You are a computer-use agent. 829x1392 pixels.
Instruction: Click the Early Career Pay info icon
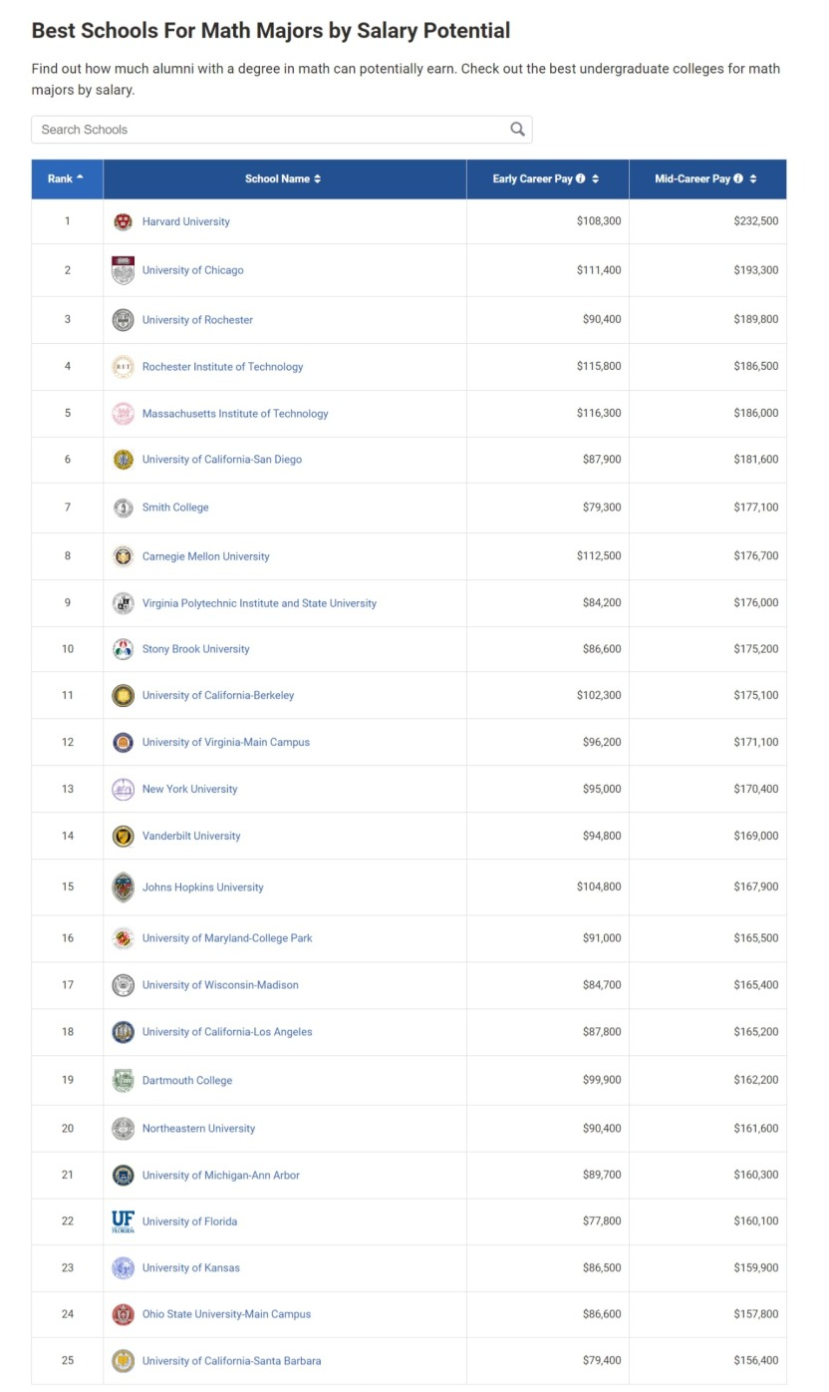580,179
